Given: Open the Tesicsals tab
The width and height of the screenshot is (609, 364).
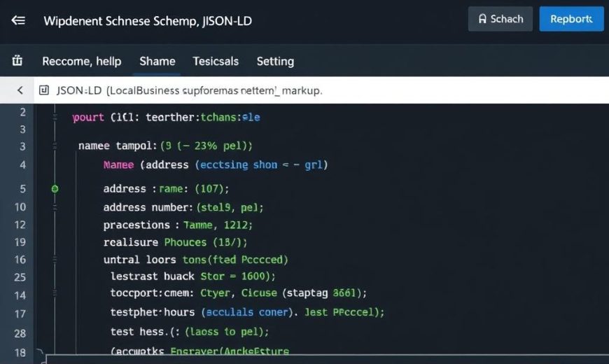Looking at the screenshot, I should pos(216,61).
